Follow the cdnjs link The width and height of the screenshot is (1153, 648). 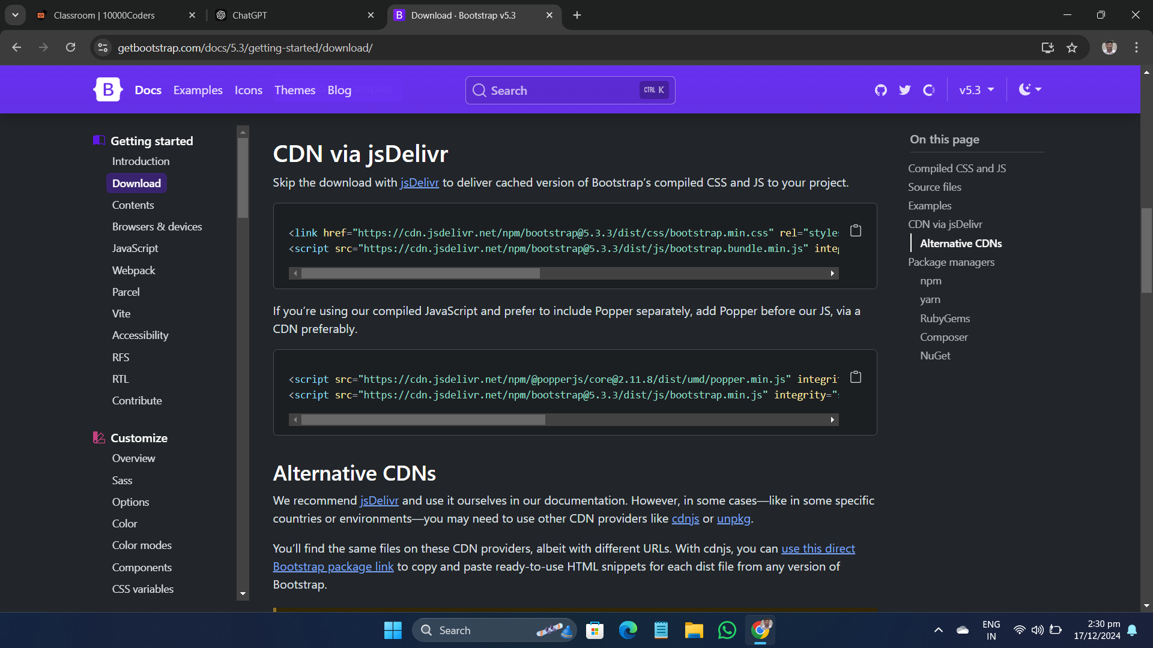coord(685,518)
